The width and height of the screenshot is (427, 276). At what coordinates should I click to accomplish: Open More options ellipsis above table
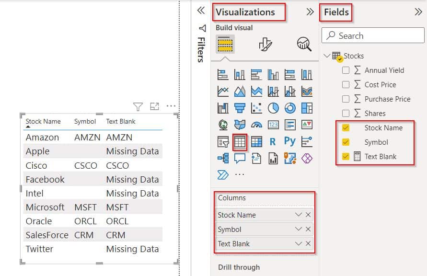[171, 105]
